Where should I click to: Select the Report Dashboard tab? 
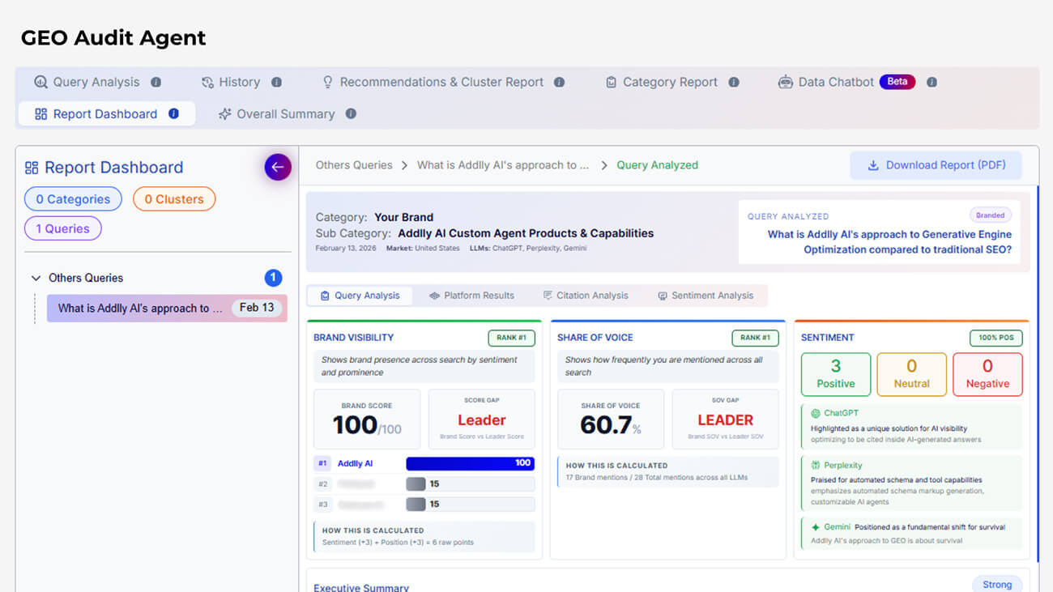(106, 113)
